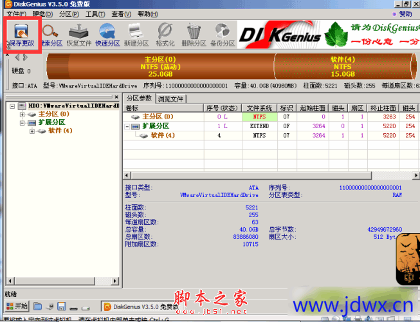Click the tree panel horizontal scrollbar thumb
Screen dimensions: 420x322
click(x=55, y=281)
